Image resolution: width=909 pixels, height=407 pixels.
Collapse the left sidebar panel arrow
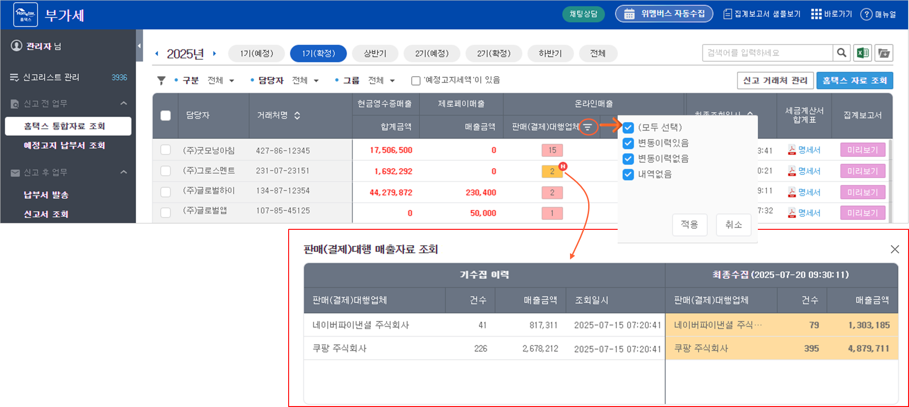coord(139,46)
